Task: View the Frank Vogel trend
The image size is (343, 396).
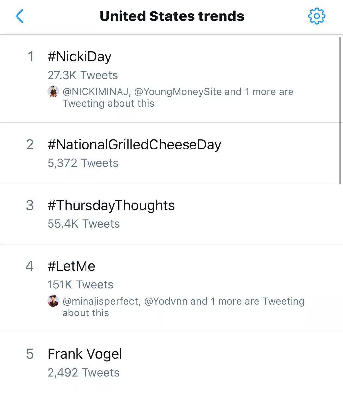Action: pyautogui.click(x=85, y=354)
